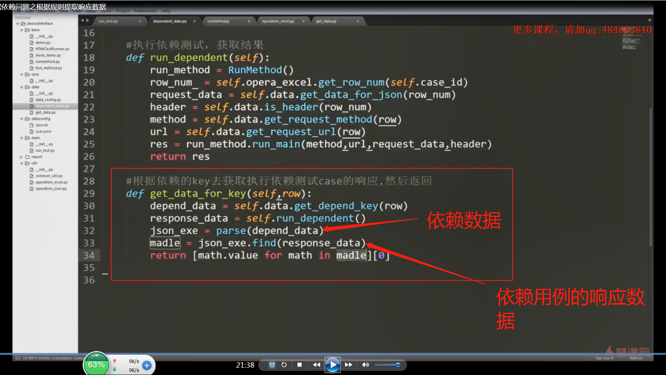The image size is (666, 375).
Task: Open get_data.py in the sidebar
Action: [46, 112]
